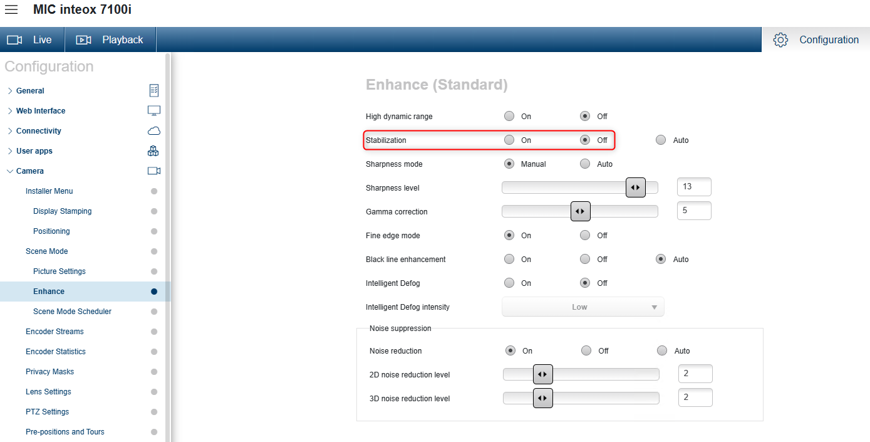The image size is (870, 442).
Task: Expand the Connectivity section chevron
Action: tap(10, 131)
